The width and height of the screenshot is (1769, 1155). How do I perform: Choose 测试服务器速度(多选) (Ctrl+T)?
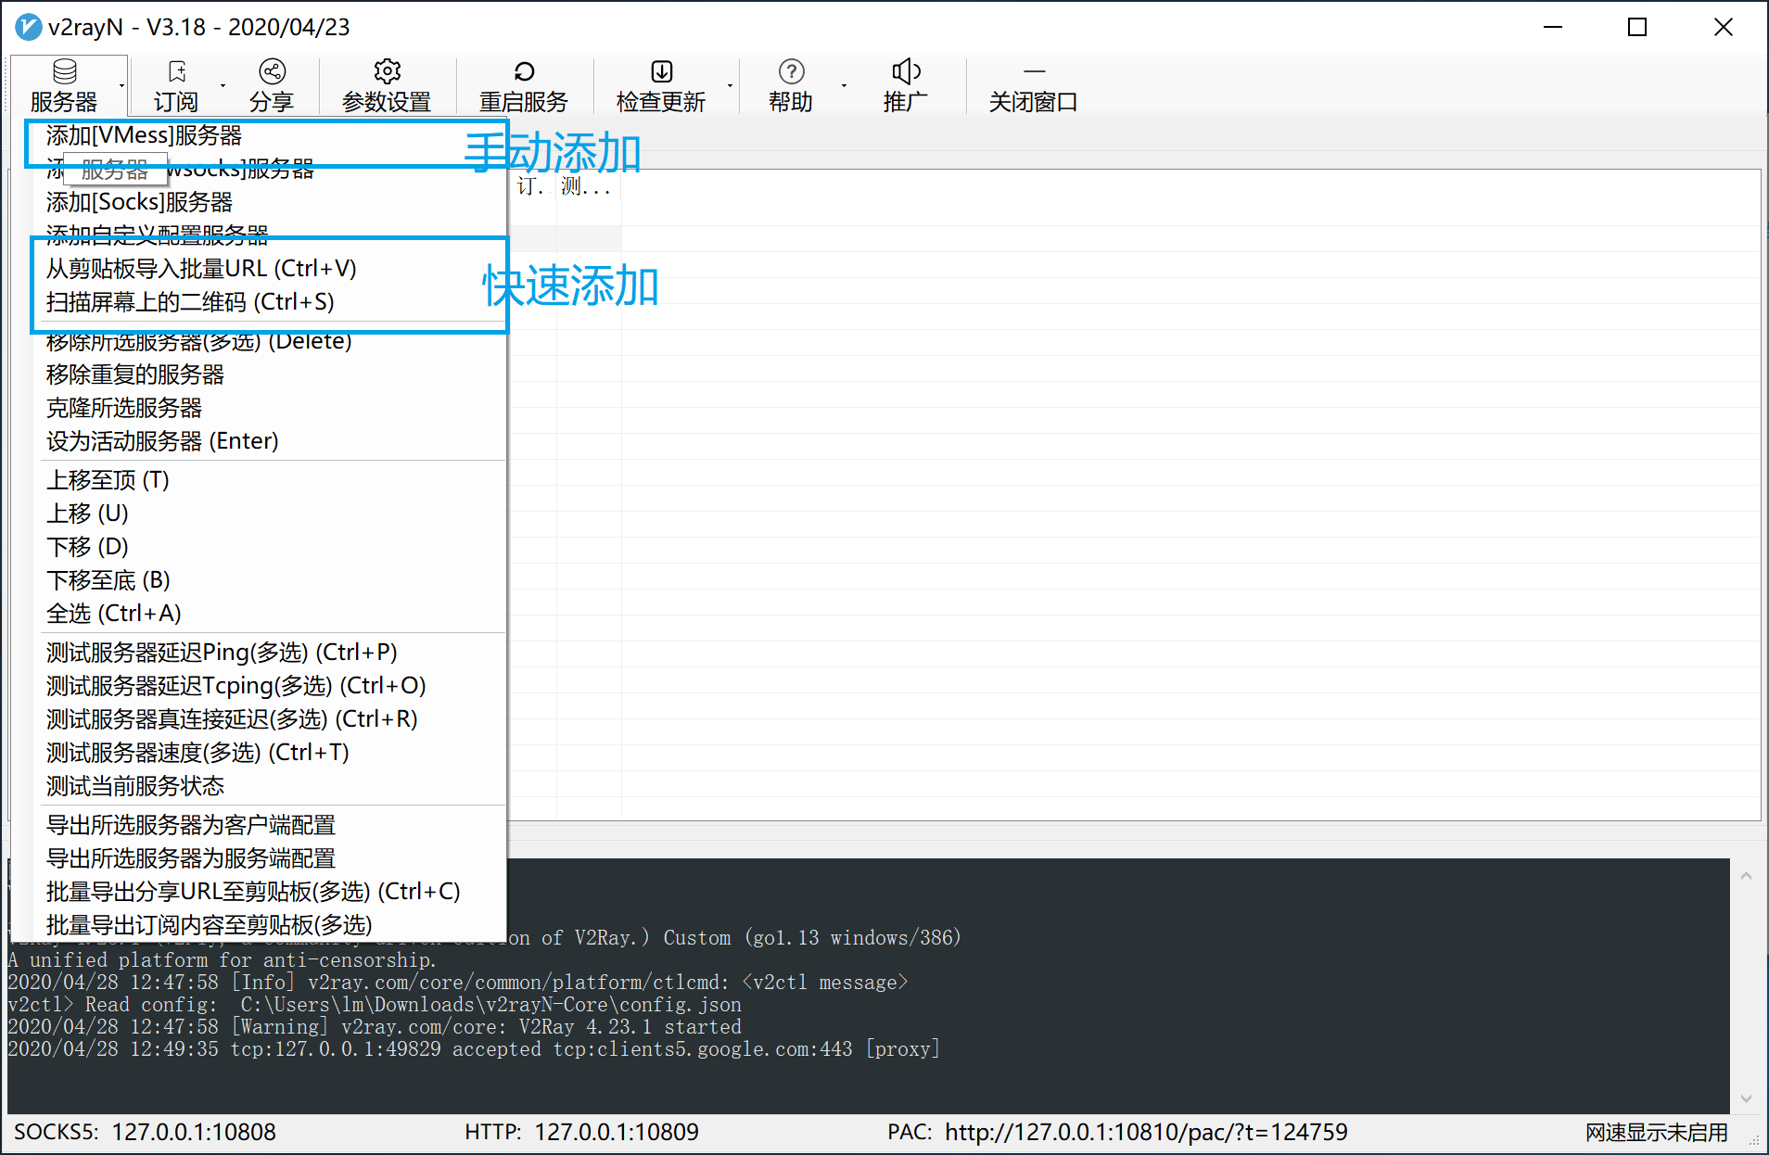tap(197, 753)
